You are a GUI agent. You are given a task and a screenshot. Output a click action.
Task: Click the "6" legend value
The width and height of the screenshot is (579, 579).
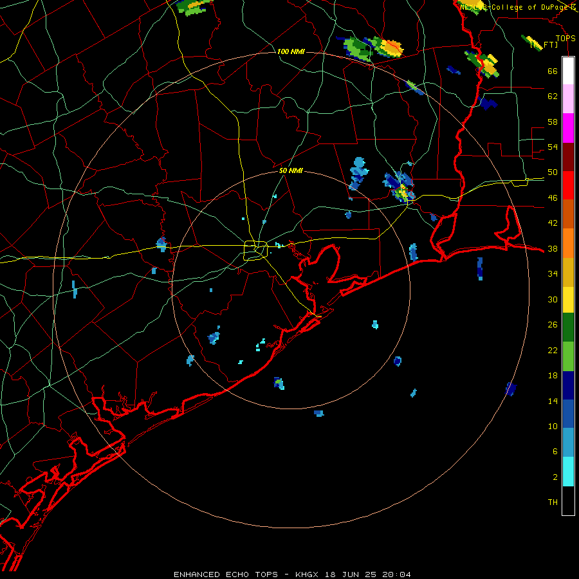pyautogui.click(x=555, y=452)
